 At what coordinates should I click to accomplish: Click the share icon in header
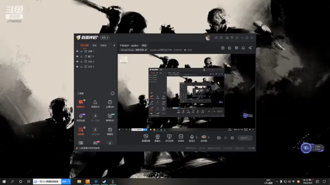click(250, 48)
